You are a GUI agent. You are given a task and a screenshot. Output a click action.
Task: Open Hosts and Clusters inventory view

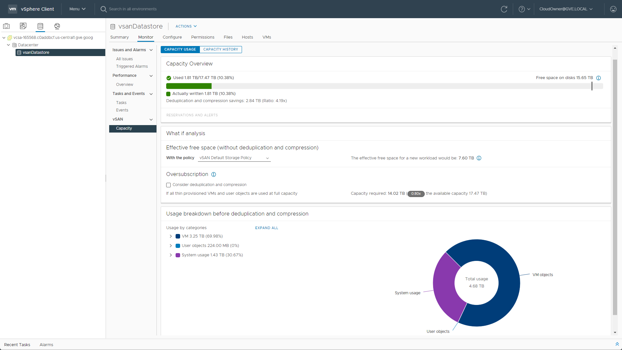pyautogui.click(x=6, y=26)
